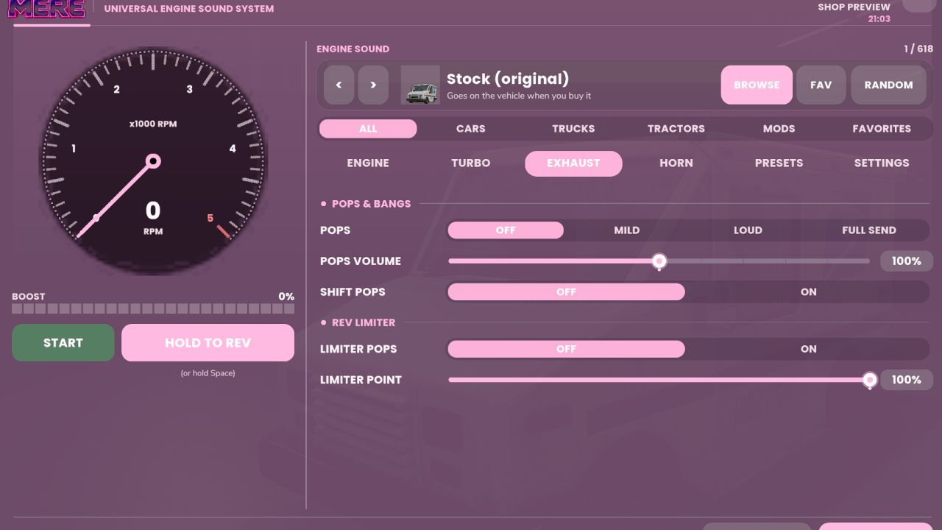Click the Pops Volume slider handle
The image size is (942, 530).
point(659,261)
